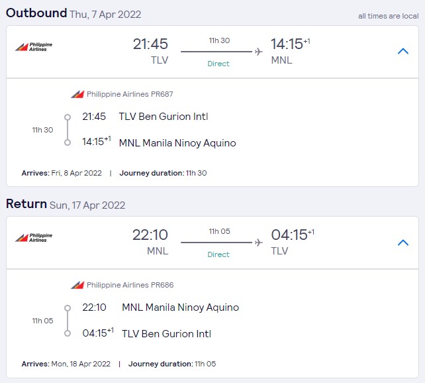Click the Outbound Thu, 7 Apr 2022 heading
The image size is (425, 383).
pyautogui.click(x=73, y=13)
